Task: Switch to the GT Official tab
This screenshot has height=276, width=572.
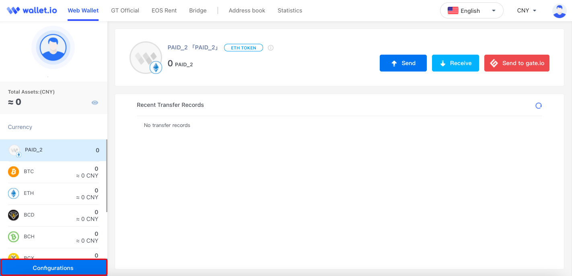Action: tap(125, 10)
